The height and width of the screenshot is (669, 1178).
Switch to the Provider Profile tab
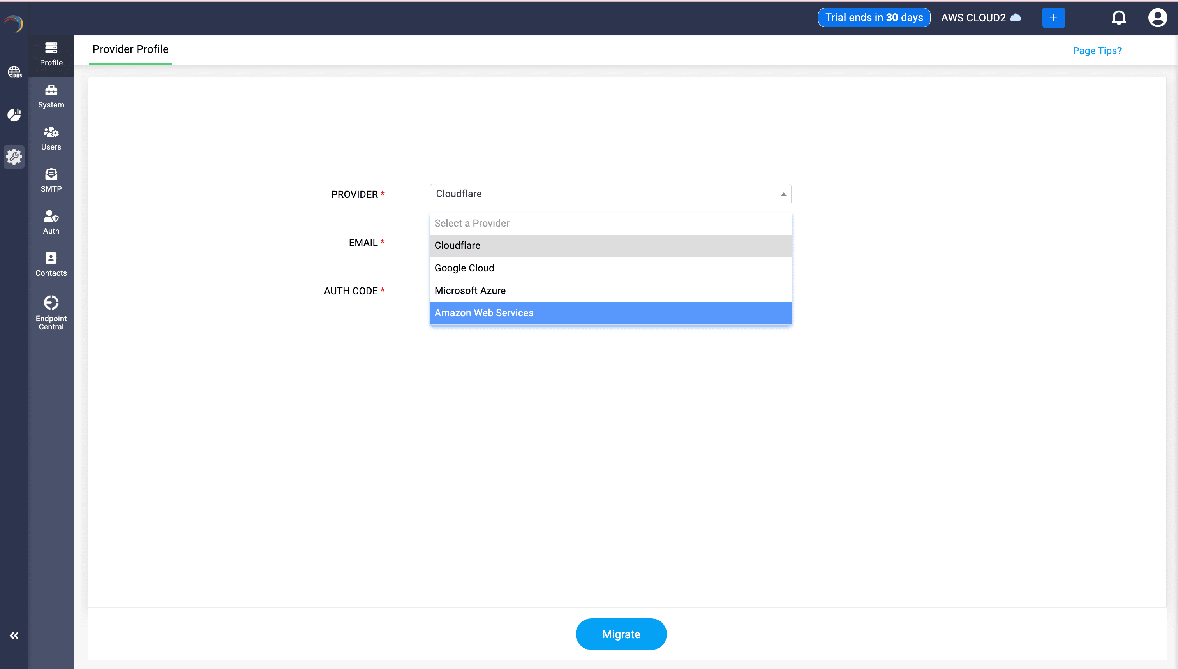pos(130,49)
